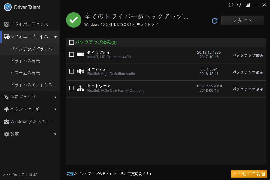Expand the 周辺ドライバ section arrow
The width and height of the screenshot is (270, 180).
pos(55,97)
